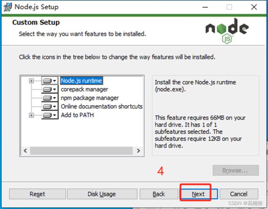Minimize the Node.js Setup window
268x209 pixels.
[205, 7]
